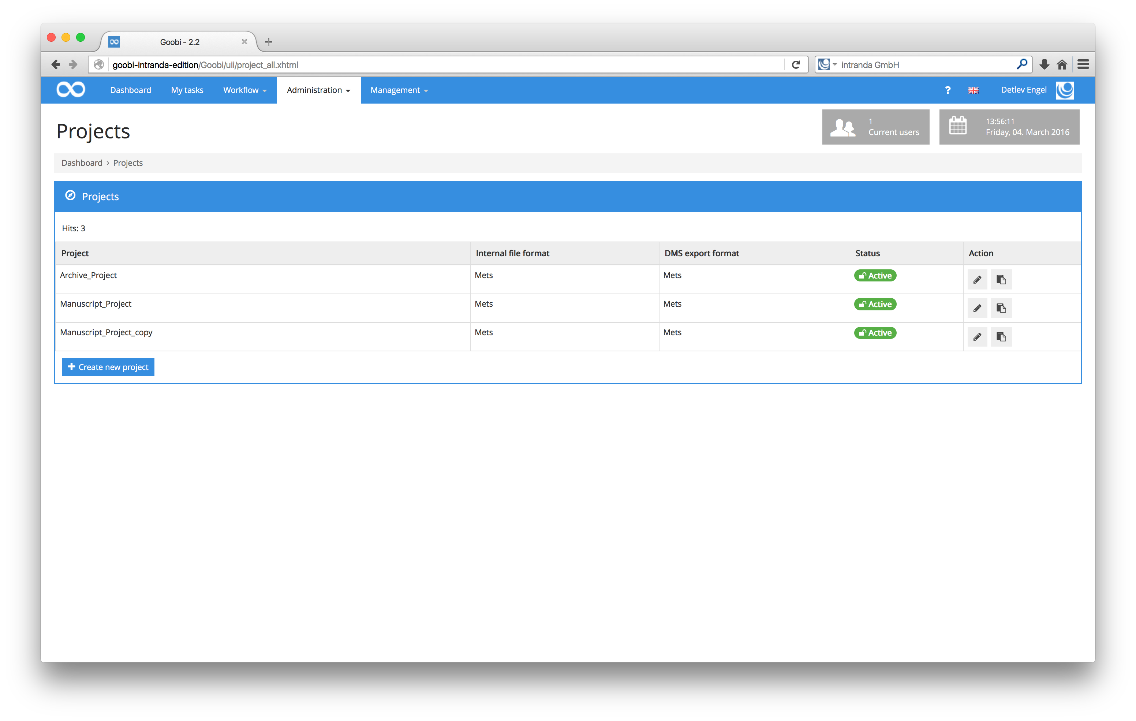1136x721 pixels.
Task: Click the British flag language icon
Action: [973, 90]
